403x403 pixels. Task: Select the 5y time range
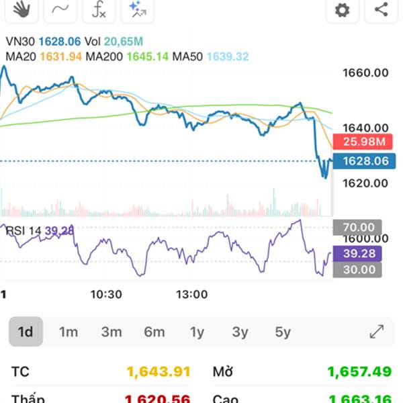coord(283,332)
